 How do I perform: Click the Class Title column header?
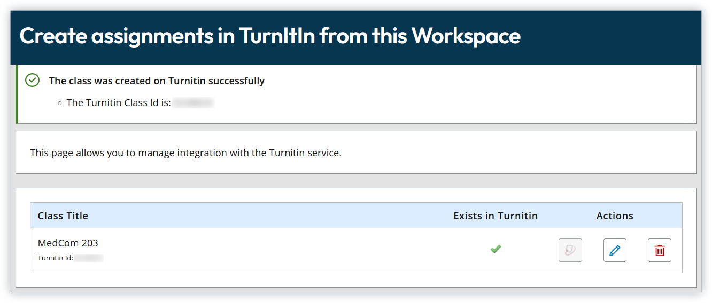click(63, 216)
